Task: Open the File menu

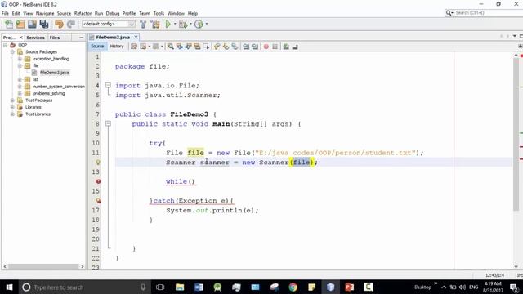Action: click(5, 13)
